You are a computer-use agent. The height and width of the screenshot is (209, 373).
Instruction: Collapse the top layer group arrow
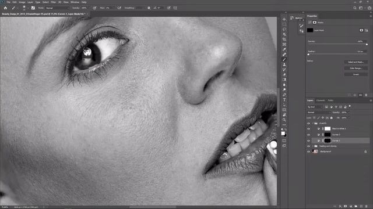pos(312,124)
